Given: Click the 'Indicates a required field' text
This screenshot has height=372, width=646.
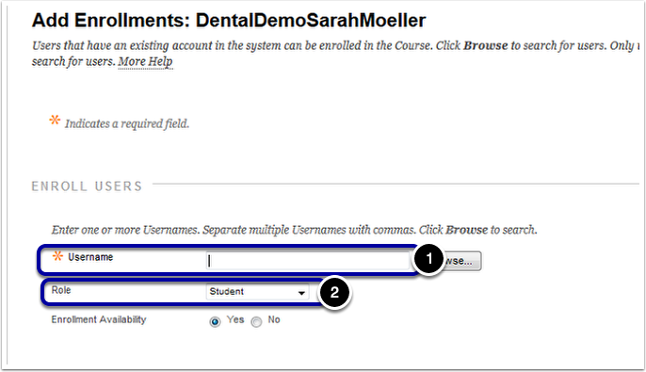Looking at the screenshot, I should tap(127, 123).
